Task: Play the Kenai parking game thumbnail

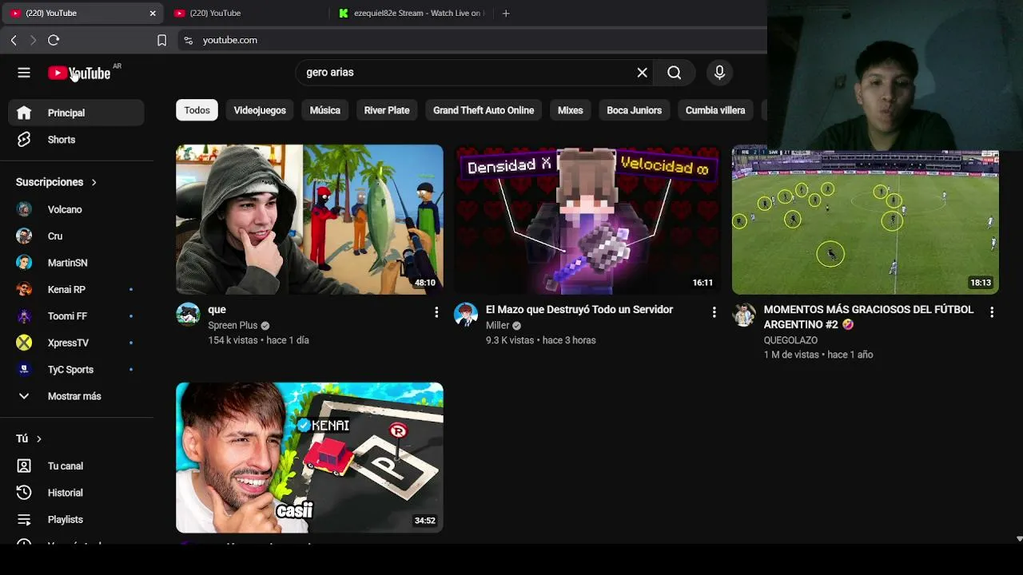Action: click(x=309, y=458)
